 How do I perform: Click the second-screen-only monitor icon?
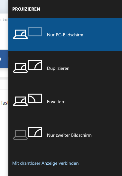(28, 133)
